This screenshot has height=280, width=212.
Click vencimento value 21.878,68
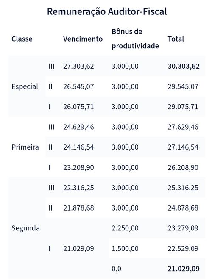(78, 208)
